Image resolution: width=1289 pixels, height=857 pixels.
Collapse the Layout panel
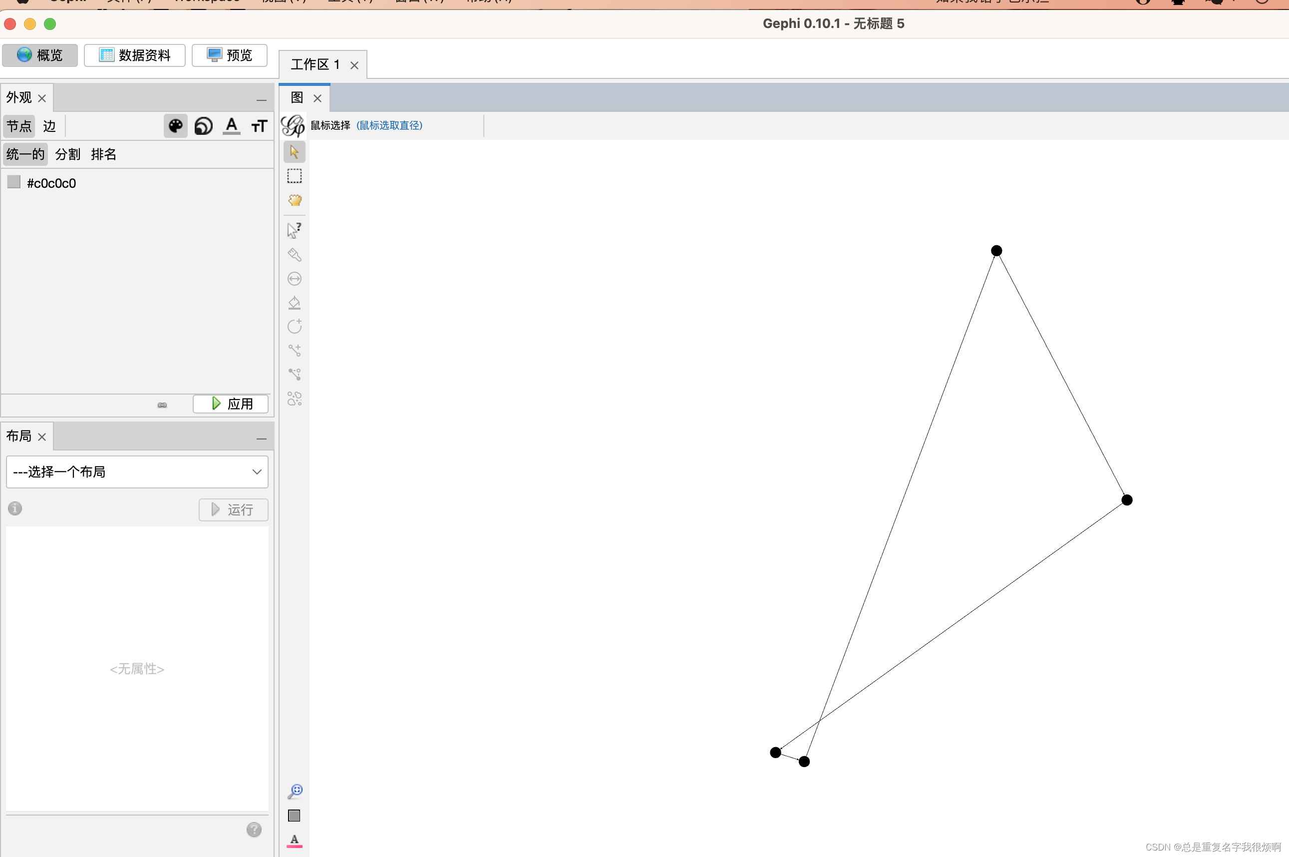[x=261, y=439]
